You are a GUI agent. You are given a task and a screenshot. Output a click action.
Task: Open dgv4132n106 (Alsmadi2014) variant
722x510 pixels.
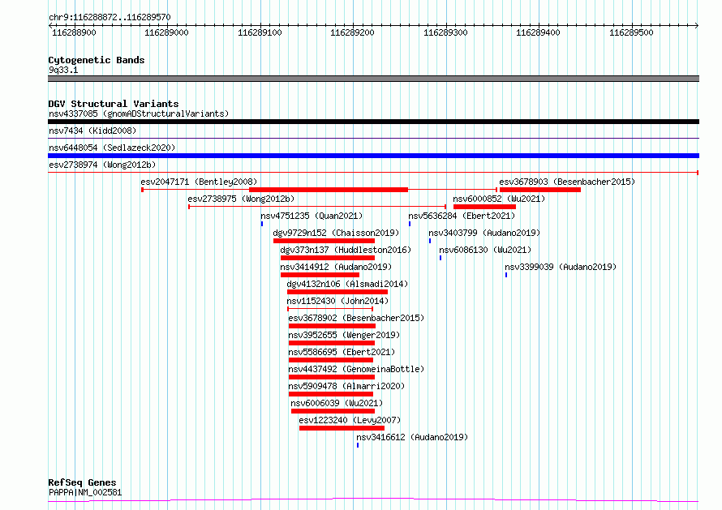pos(347,284)
